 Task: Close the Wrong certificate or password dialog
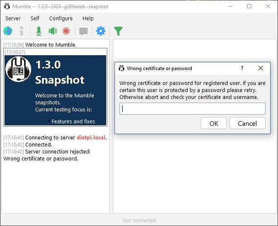click(260, 68)
